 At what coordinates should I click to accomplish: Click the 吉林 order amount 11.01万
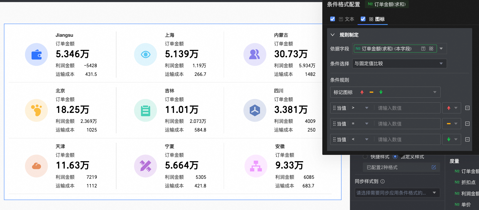coord(182,110)
